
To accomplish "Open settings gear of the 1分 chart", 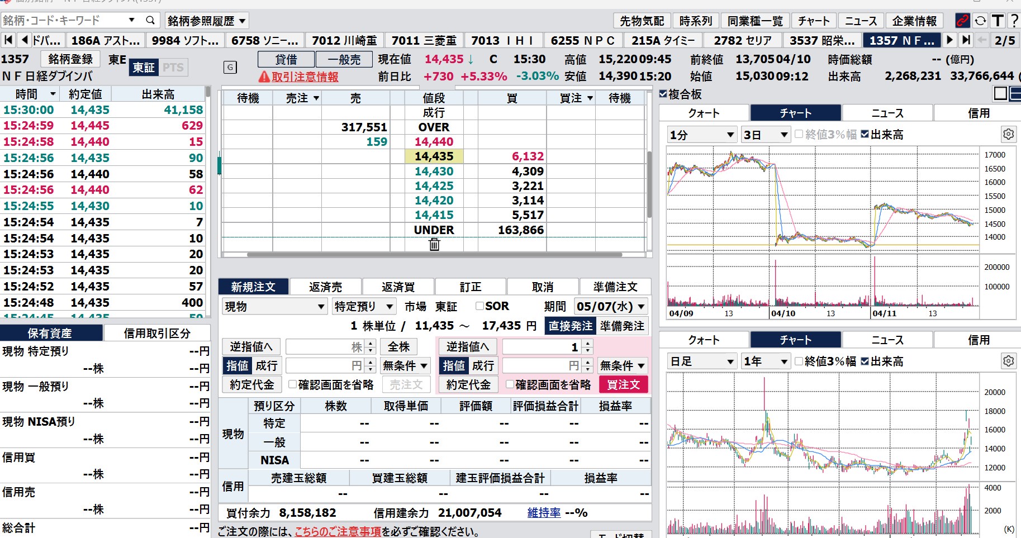I will pos(1008,134).
